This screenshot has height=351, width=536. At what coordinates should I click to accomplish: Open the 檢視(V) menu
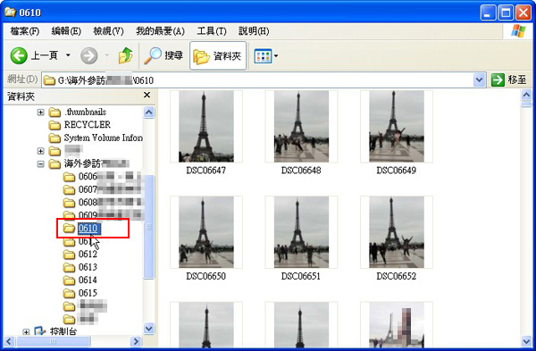point(108,31)
